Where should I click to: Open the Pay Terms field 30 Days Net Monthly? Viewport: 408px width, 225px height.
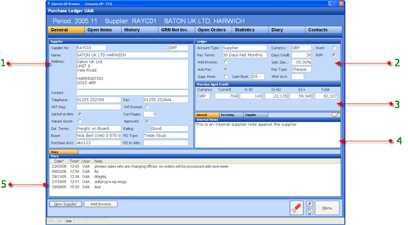[244, 55]
